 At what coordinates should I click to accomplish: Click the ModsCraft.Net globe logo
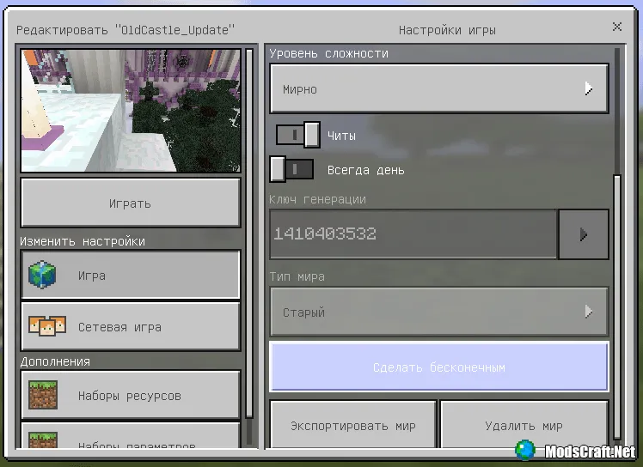click(526, 450)
